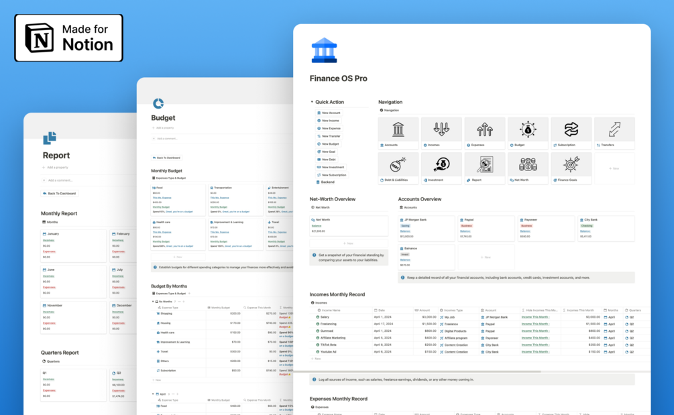Open the Debt & Liabilities bomb icon
The width and height of the screenshot is (674, 415).
pos(398,164)
